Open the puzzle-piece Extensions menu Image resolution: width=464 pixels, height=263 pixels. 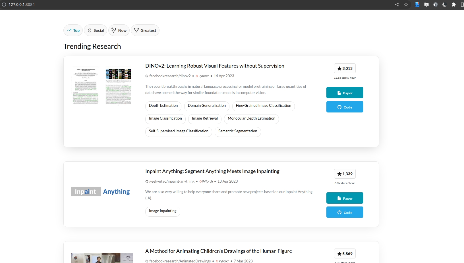(454, 5)
